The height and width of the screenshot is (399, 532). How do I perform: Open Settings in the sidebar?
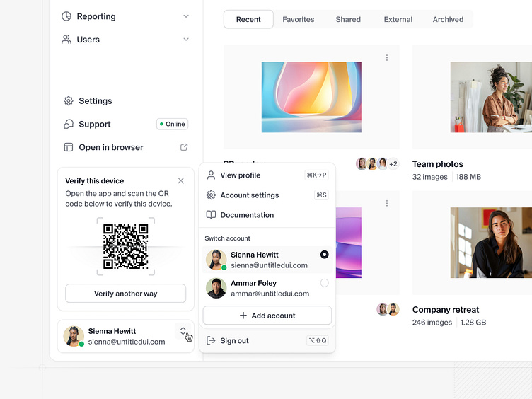tap(125, 100)
